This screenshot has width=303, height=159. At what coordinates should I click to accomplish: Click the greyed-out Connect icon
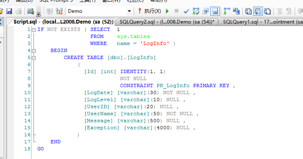50,11
